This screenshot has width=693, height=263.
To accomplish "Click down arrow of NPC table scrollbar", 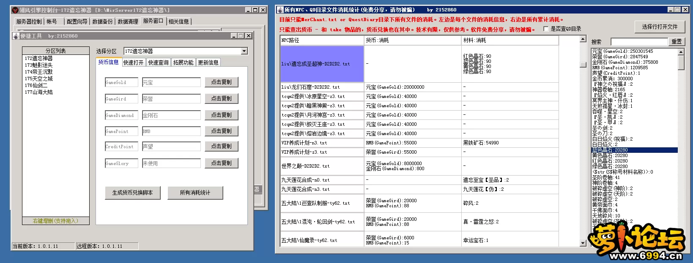I will (583, 243).
